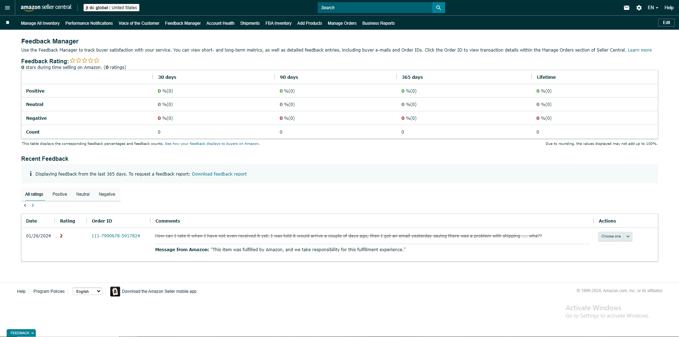The image size is (679, 337).
Task: Close the FEEDBACK tab with X
Action: [x=33, y=333]
